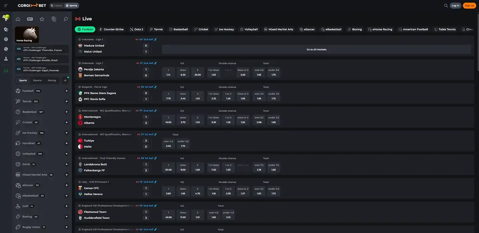Open the hamburger menu in the header
The height and width of the screenshot is (233, 479).
tap(6, 5)
